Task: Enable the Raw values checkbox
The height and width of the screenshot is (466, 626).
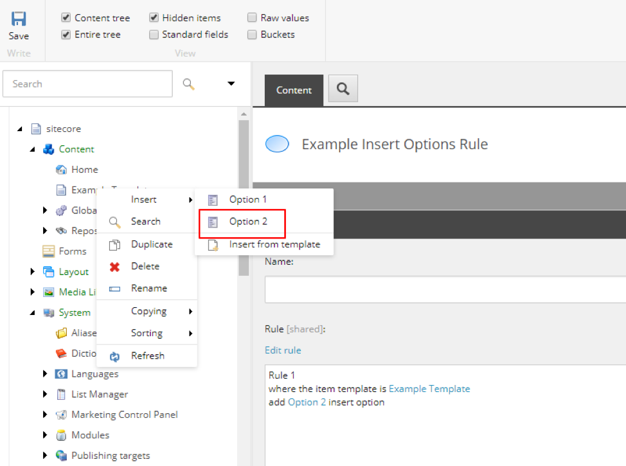Action: tap(251, 17)
